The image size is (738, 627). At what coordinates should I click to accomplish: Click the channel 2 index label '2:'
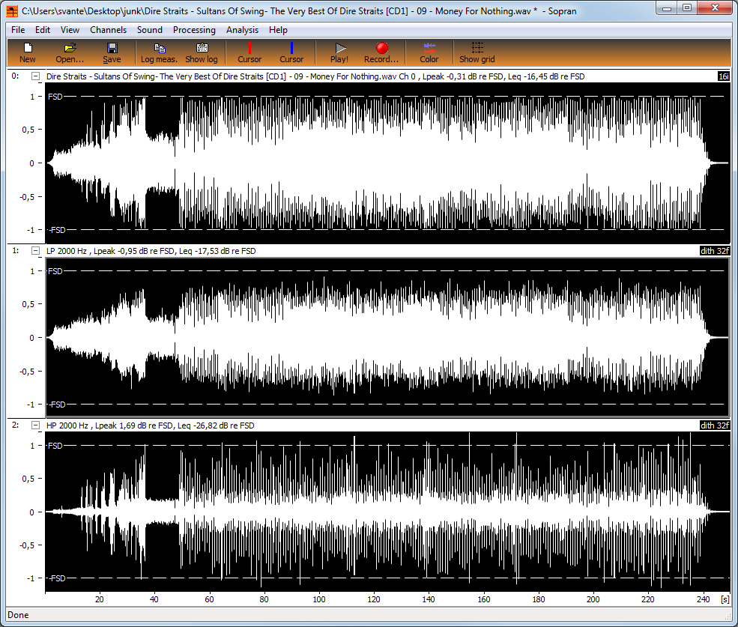click(16, 425)
